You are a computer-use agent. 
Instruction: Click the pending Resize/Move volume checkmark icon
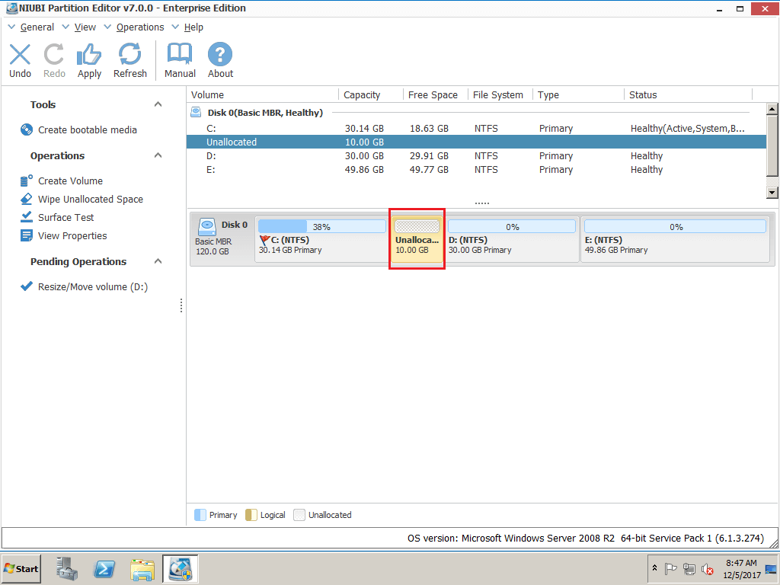tap(27, 286)
